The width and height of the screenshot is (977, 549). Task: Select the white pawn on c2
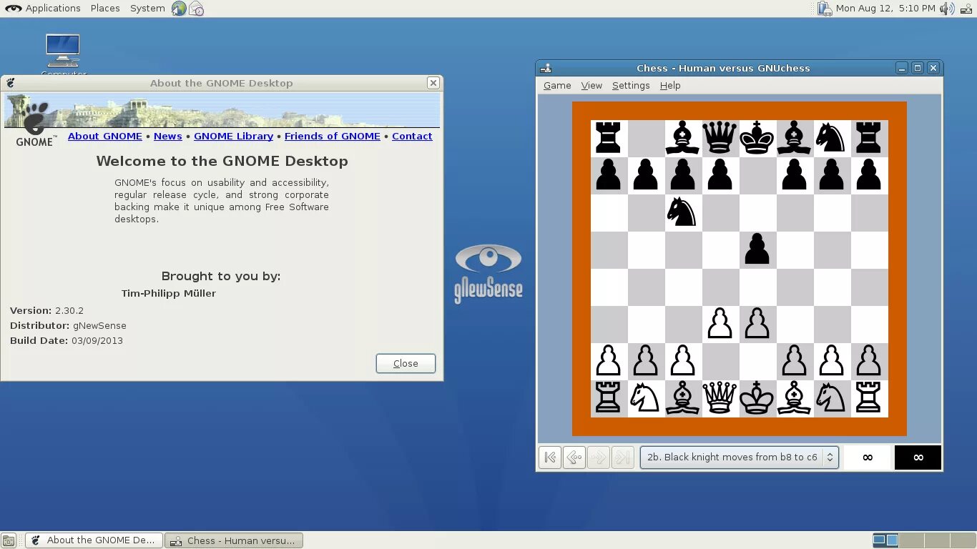click(683, 361)
